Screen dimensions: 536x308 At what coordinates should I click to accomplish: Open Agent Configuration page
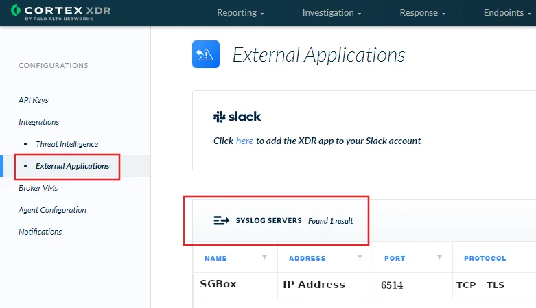point(52,210)
